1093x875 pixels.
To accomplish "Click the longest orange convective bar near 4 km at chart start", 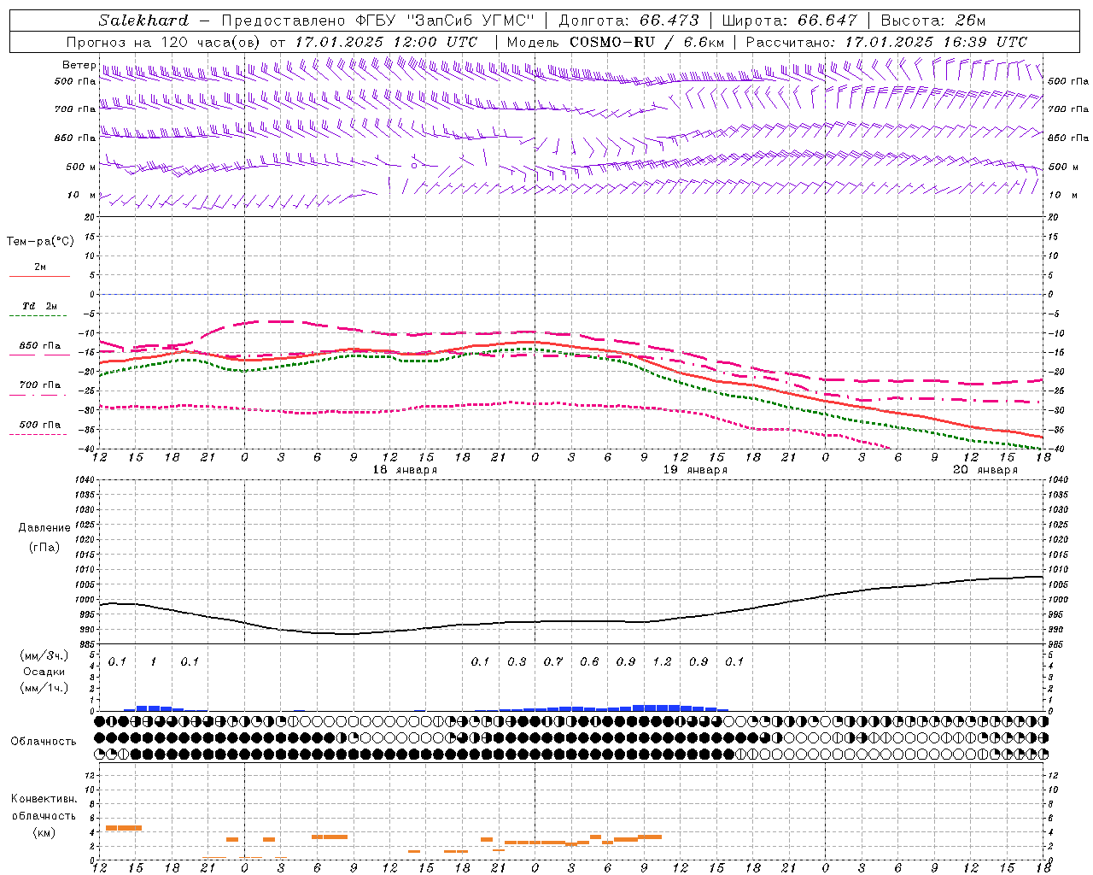I will point(124,827).
